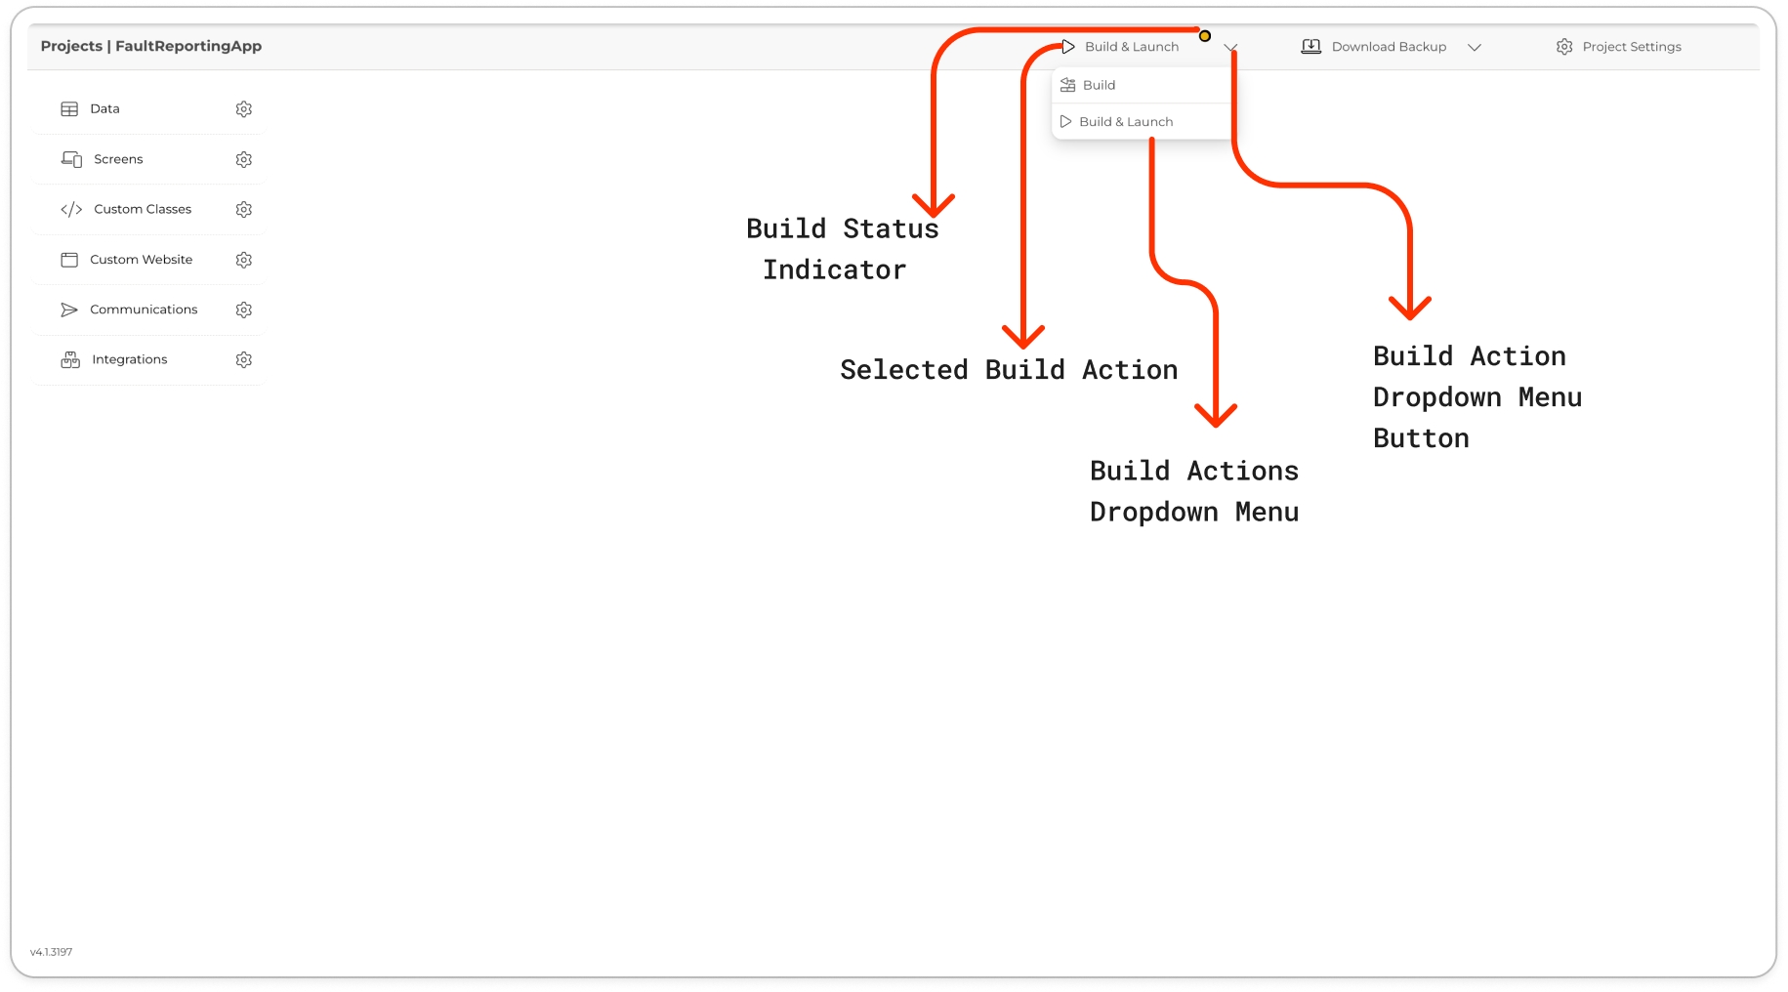Choose Build & Launch in dropdown menu
Viewport: 1788px width, 992px height.
1126,122
